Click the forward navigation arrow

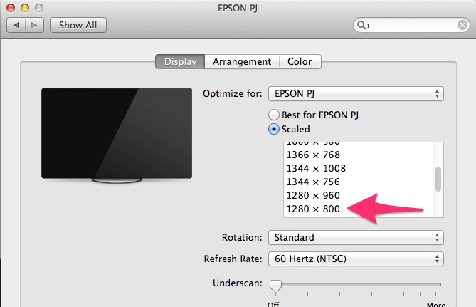click(36, 25)
